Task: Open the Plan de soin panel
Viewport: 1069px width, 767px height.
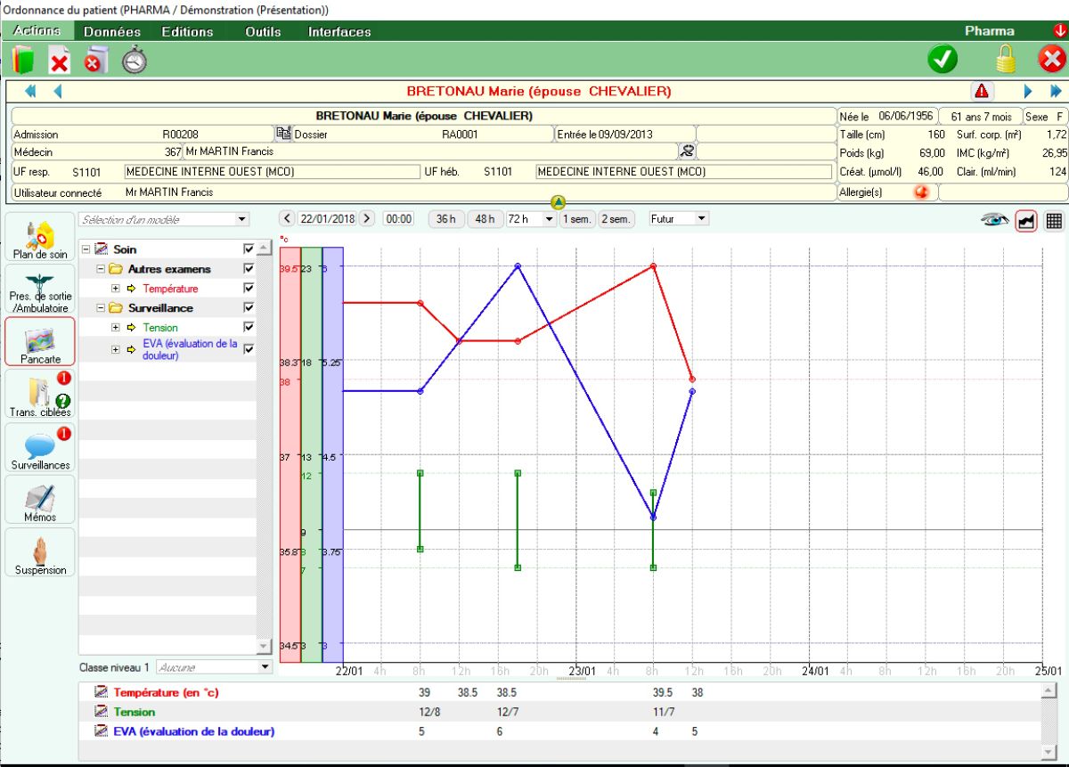Action: (40, 238)
